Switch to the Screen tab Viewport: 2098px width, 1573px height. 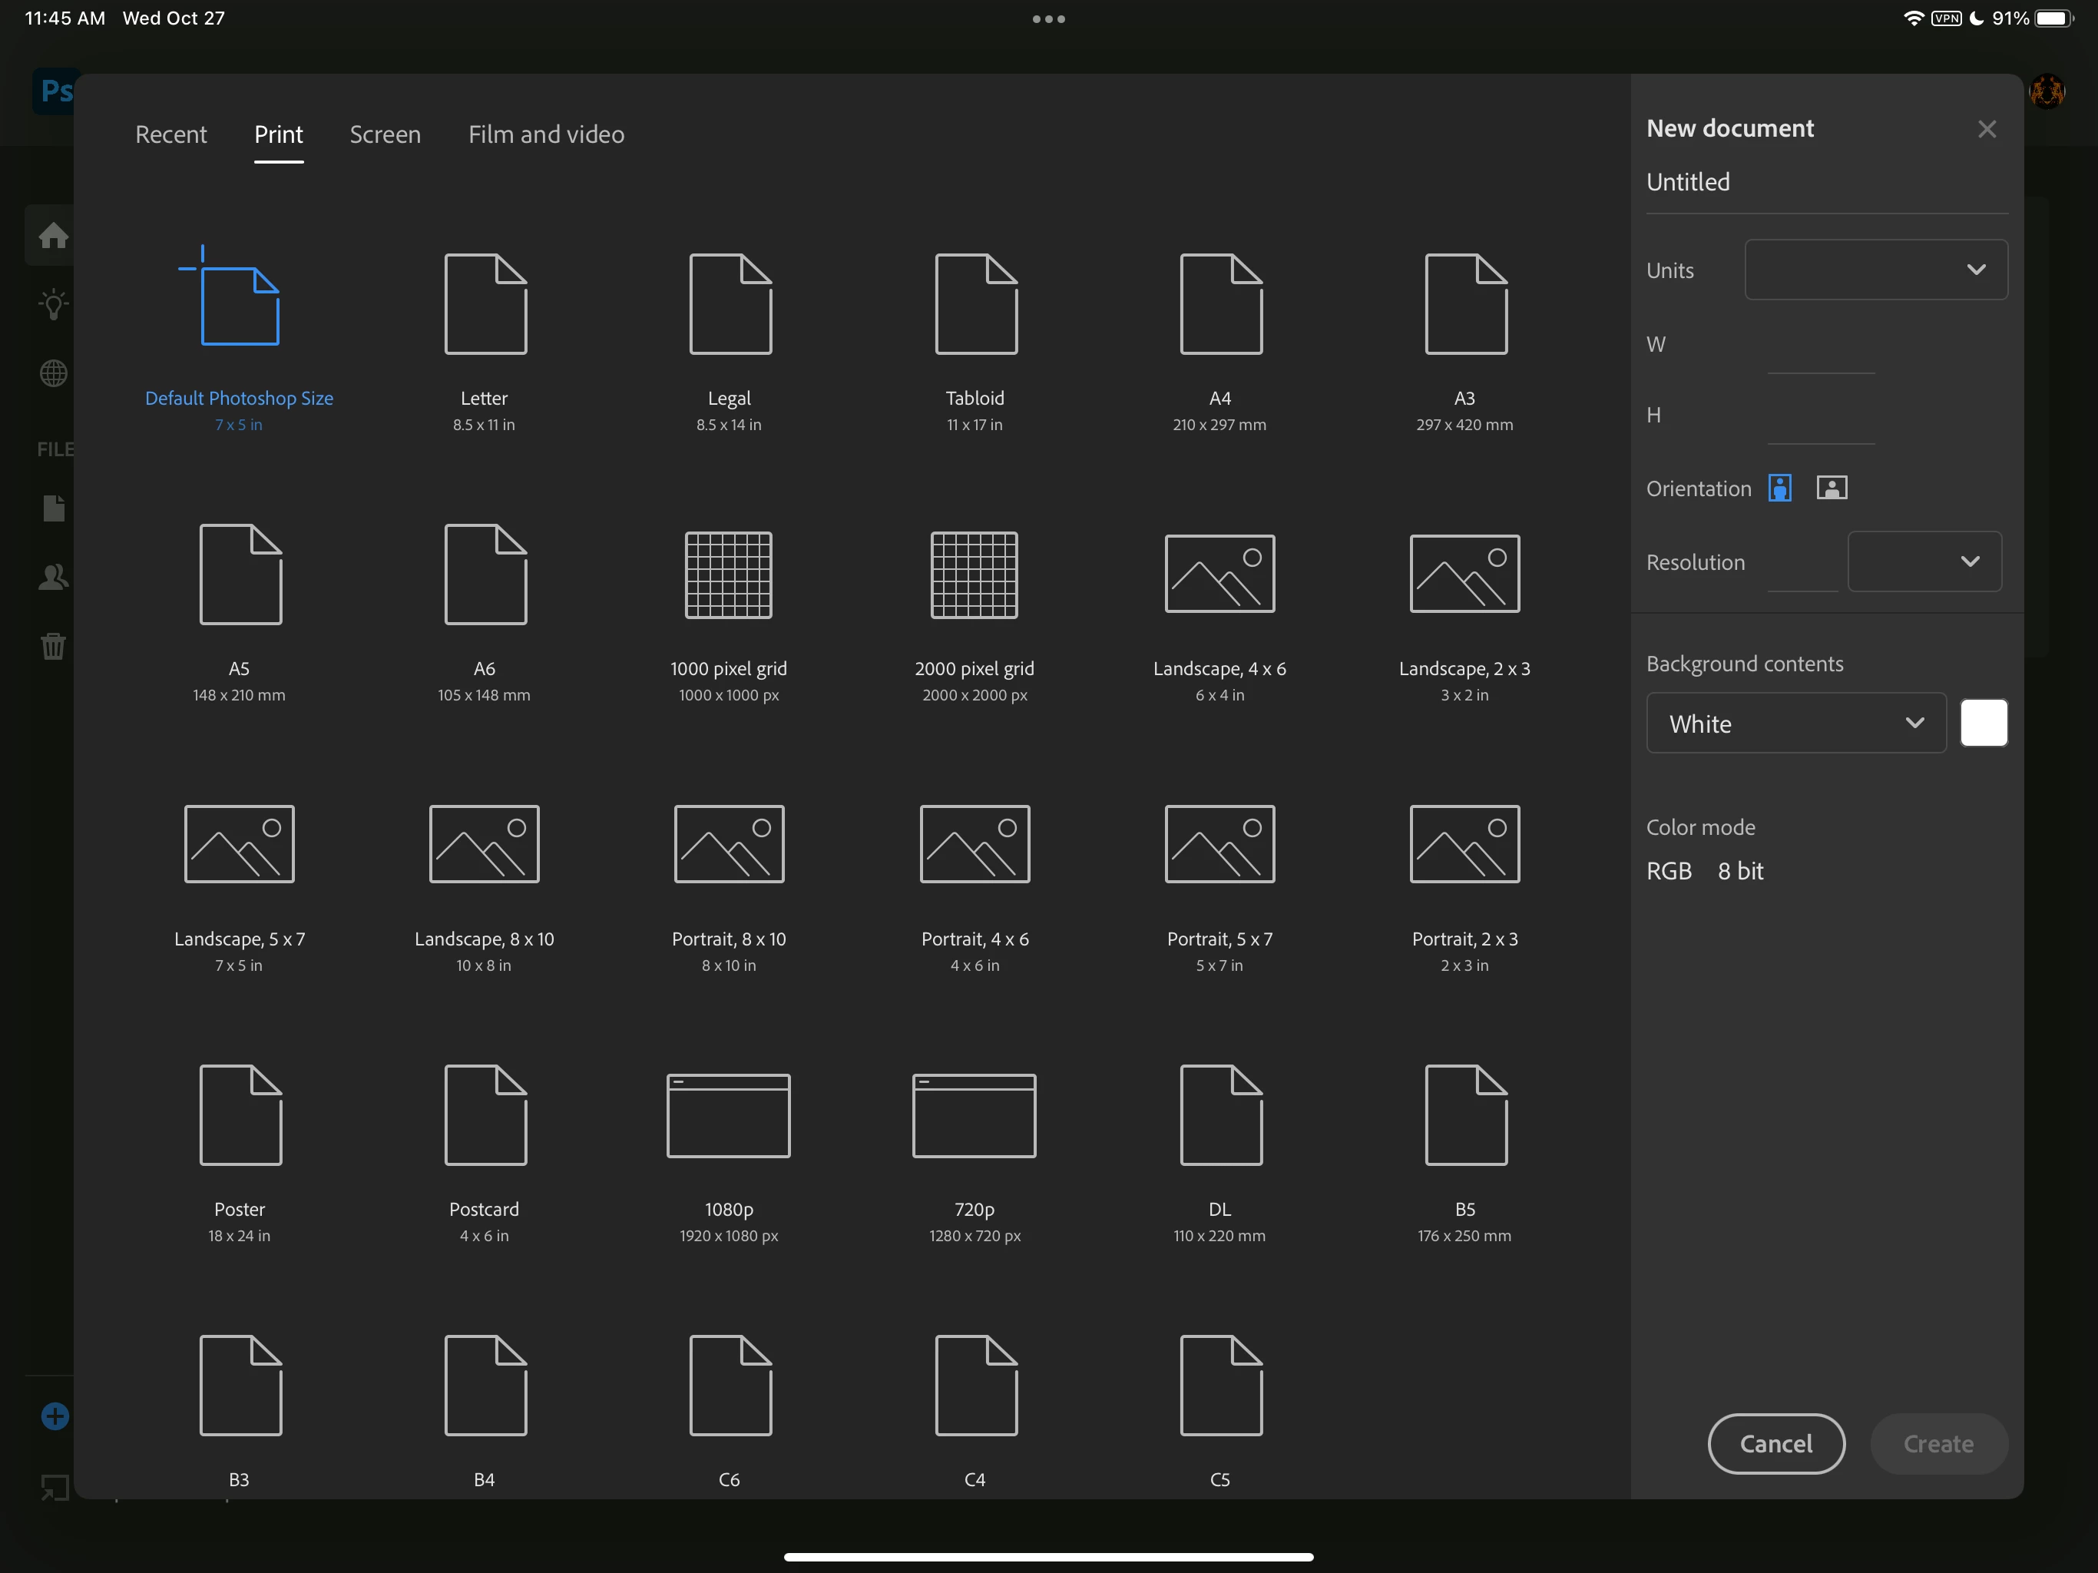385,134
